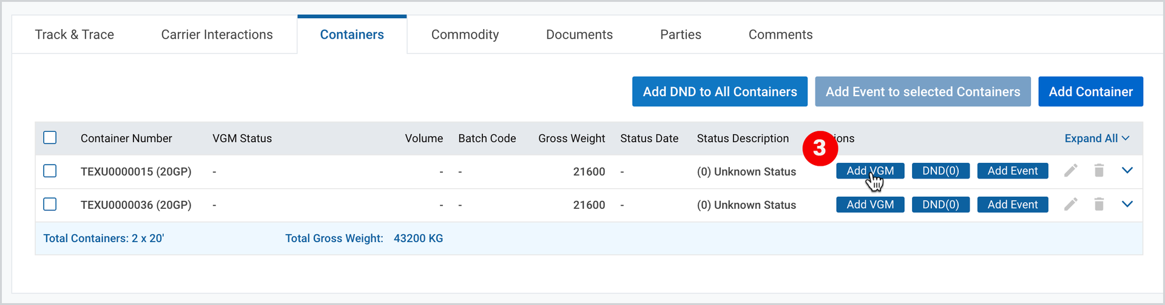Click container number TEXU0000015 (20GP)

(136, 172)
